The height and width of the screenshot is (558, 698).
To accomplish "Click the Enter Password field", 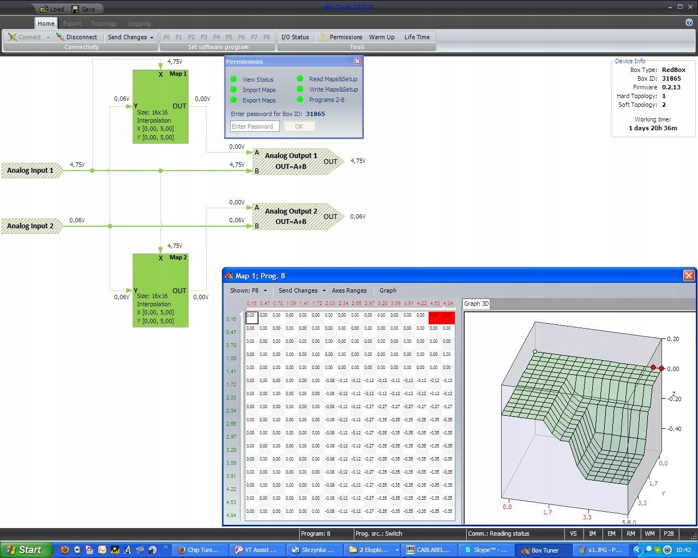I will 255,126.
